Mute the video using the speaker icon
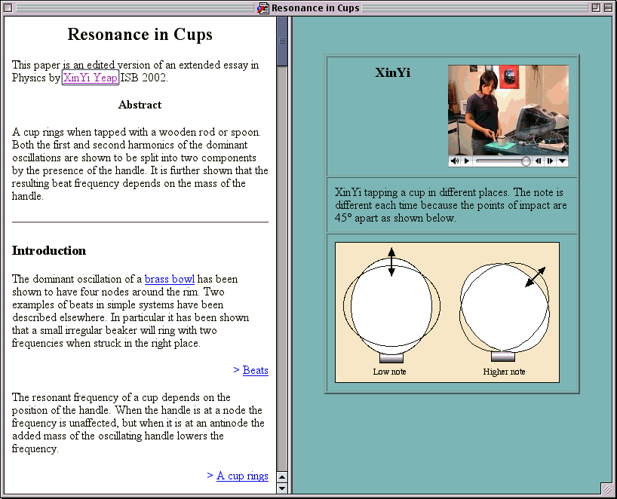 click(455, 161)
